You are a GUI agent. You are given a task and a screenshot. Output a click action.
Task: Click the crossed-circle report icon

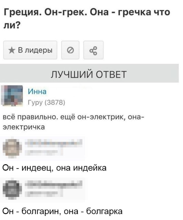click(x=70, y=50)
